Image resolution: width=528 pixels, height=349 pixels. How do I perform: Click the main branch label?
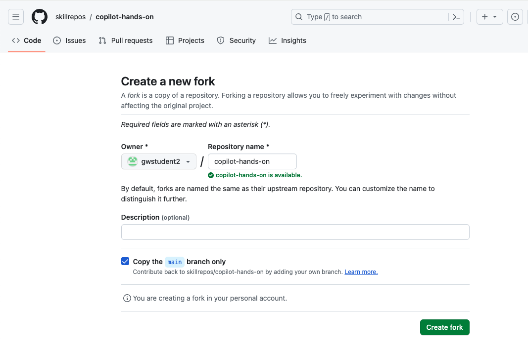coord(174,262)
